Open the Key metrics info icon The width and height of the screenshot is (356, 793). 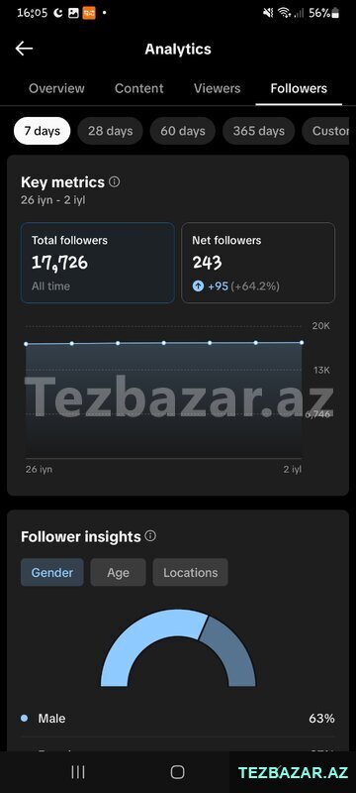[115, 181]
